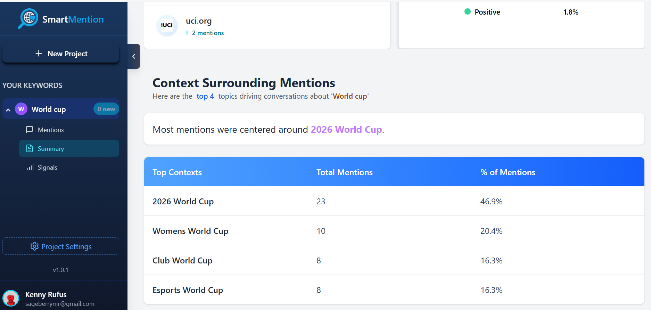Image resolution: width=651 pixels, height=310 pixels.
Task: Collapse the sidebar with the arrow toggle
Action: point(134,56)
